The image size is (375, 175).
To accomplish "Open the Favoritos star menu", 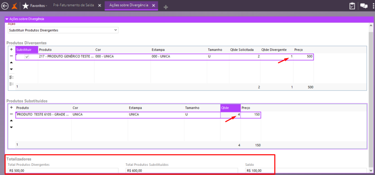I will (35, 5).
